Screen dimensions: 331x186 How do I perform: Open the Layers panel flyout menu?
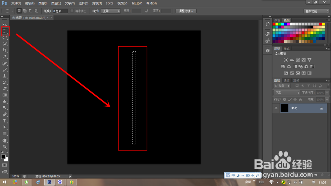[x=328, y=80]
